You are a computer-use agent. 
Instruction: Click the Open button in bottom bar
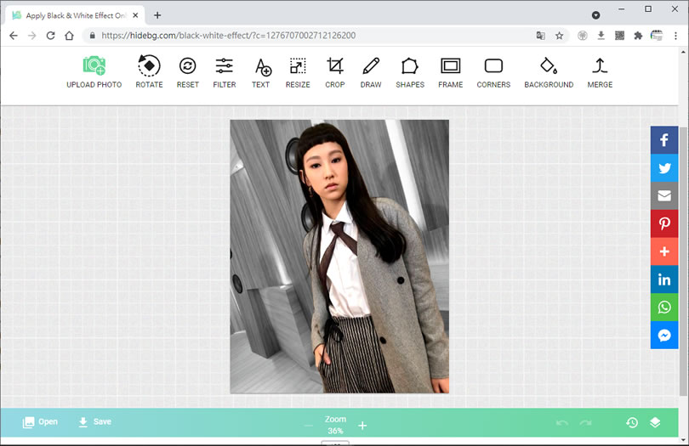(x=40, y=422)
